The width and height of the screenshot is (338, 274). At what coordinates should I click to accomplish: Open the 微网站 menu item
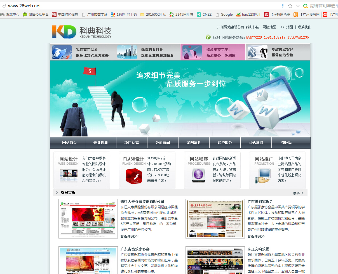pyautogui.click(x=287, y=143)
